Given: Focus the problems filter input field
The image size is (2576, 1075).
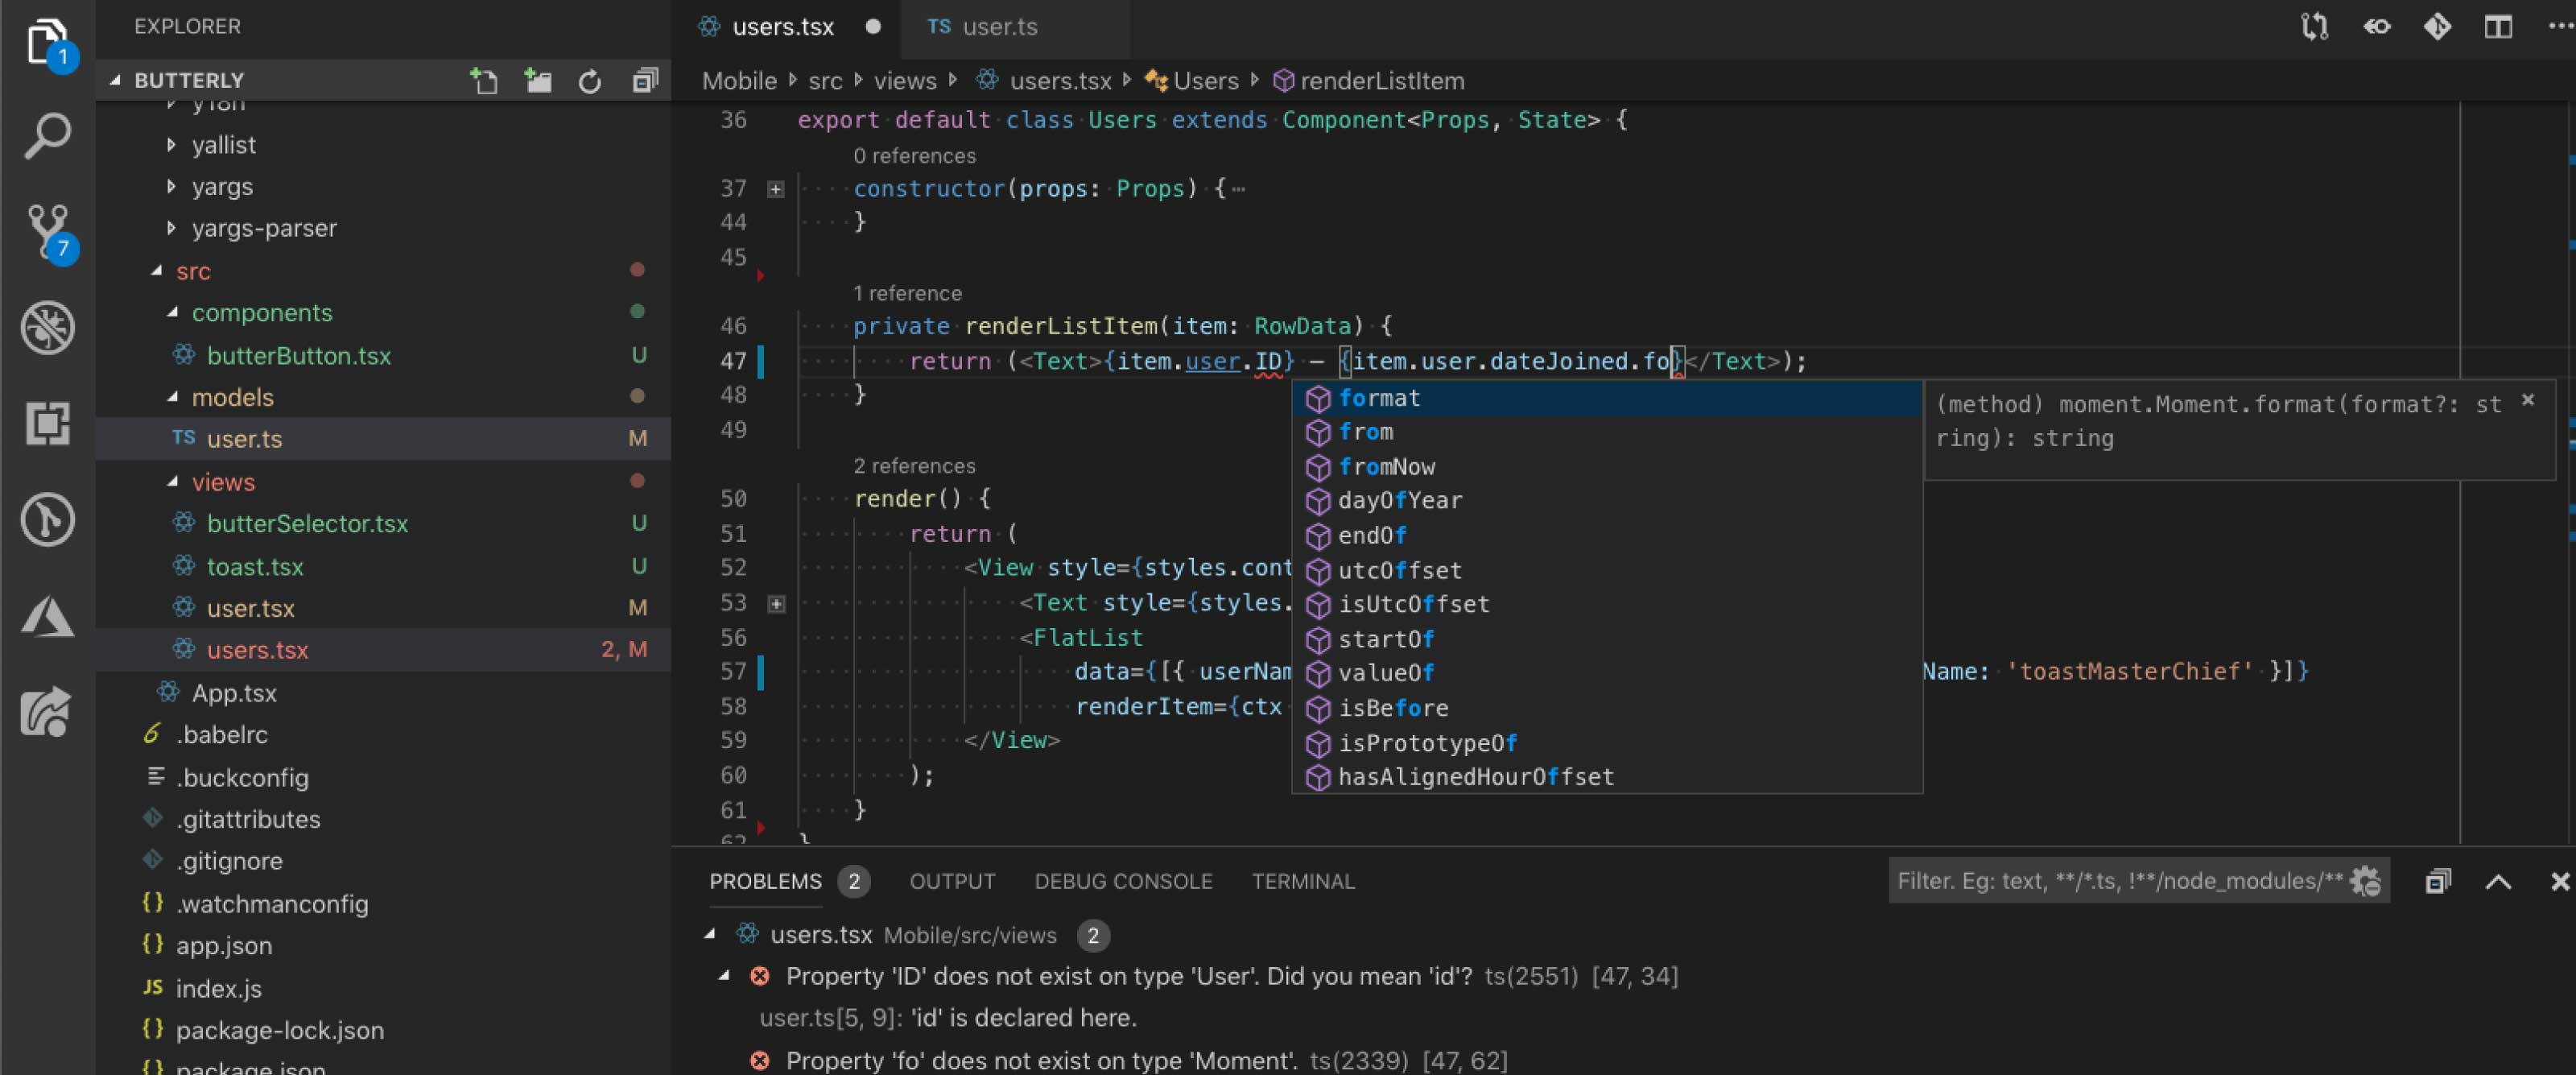Looking at the screenshot, I should click(x=2120, y=881).
